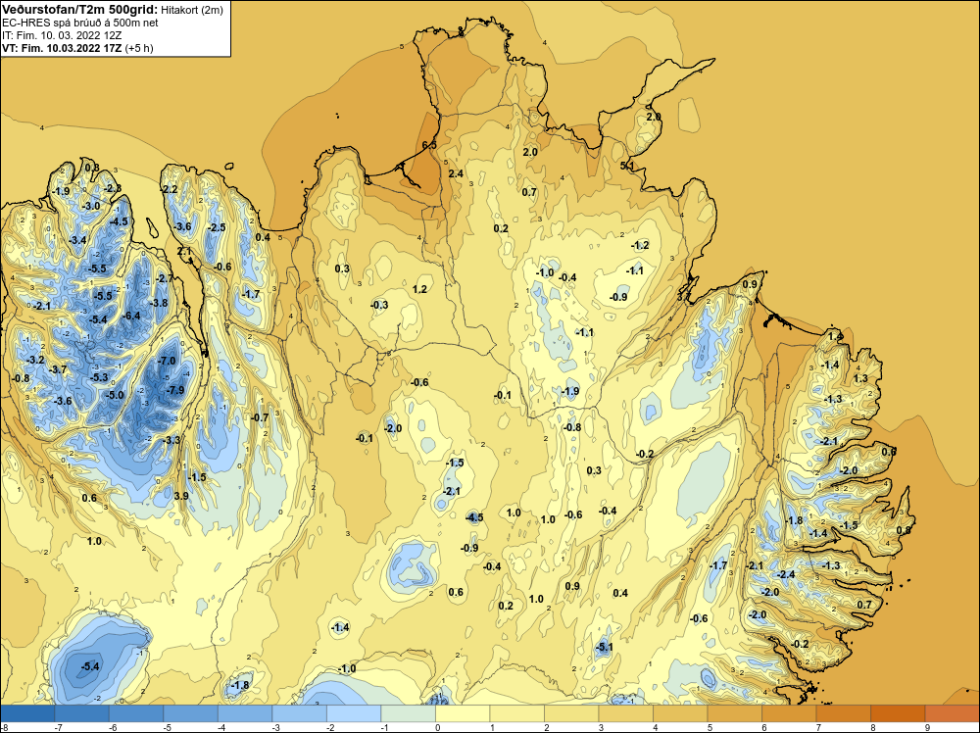Click the -7.9 temperature value
Image resolution: width=980 pixels, height=733 pixels.
[x=174, y=390]
